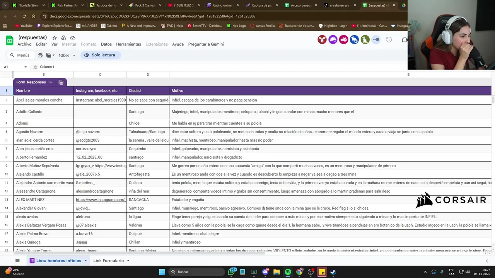Open the Chrome apps grid in bookmarks bar
This screenshot has height=278, width=495.
point(5,26)
